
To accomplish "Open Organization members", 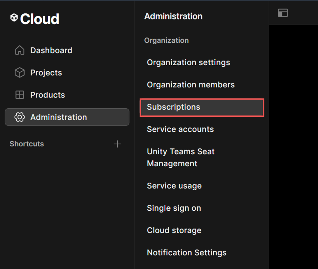I will (x=190, y=85).
